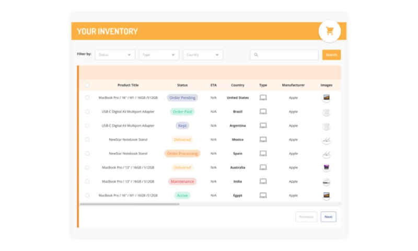
Task: Click laptop type icon in United States row
Action: [x=263, y=98]
